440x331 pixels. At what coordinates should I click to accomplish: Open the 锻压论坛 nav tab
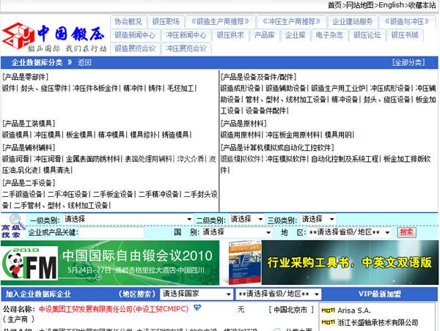click(367, 35)
